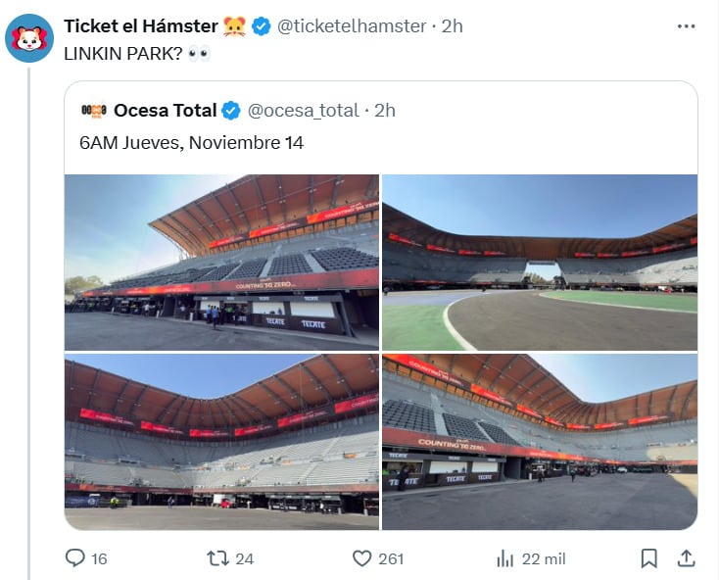Click the share upload icon
This screenshot has width=719, height=580.
687,558
